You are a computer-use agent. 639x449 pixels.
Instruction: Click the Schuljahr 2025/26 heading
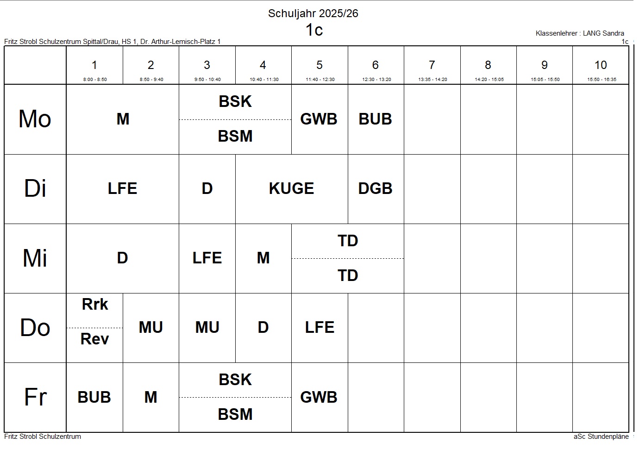[x=313, y=13]
